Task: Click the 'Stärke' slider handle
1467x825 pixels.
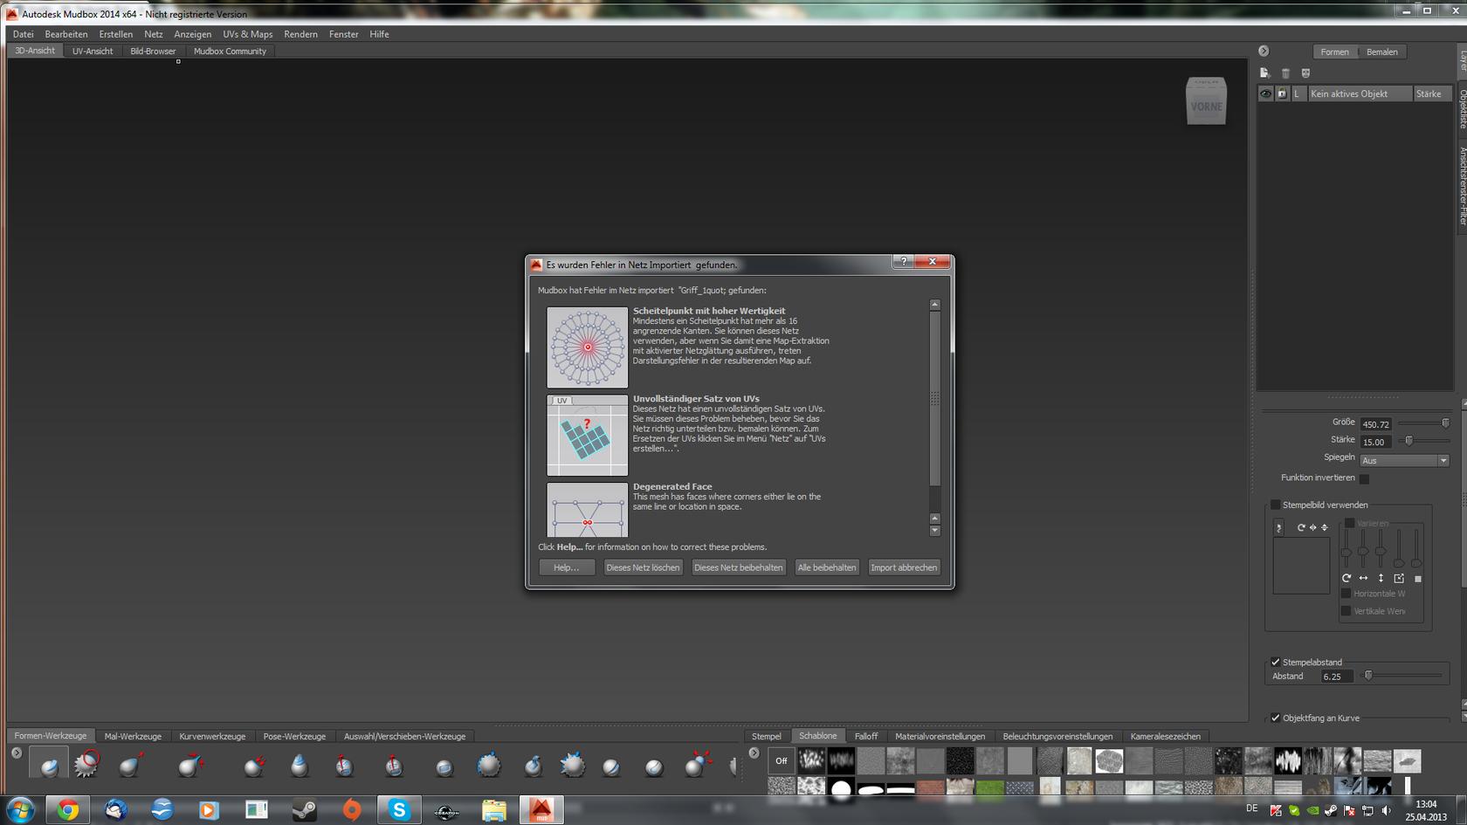Action: click(1408, 441)
